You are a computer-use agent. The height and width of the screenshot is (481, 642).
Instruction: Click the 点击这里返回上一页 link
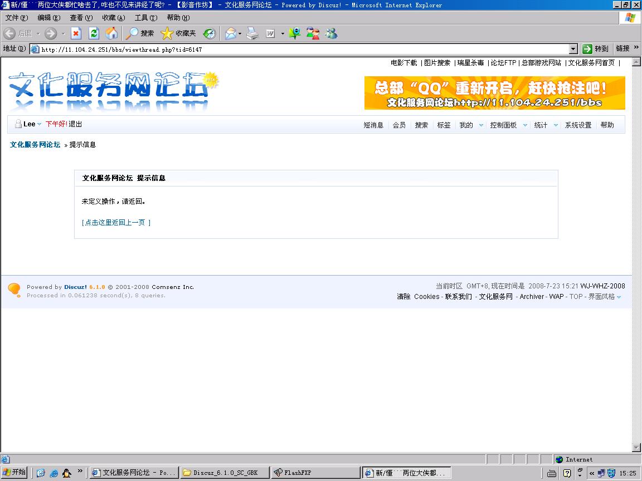pyautogui.click(x=116, y=223)
